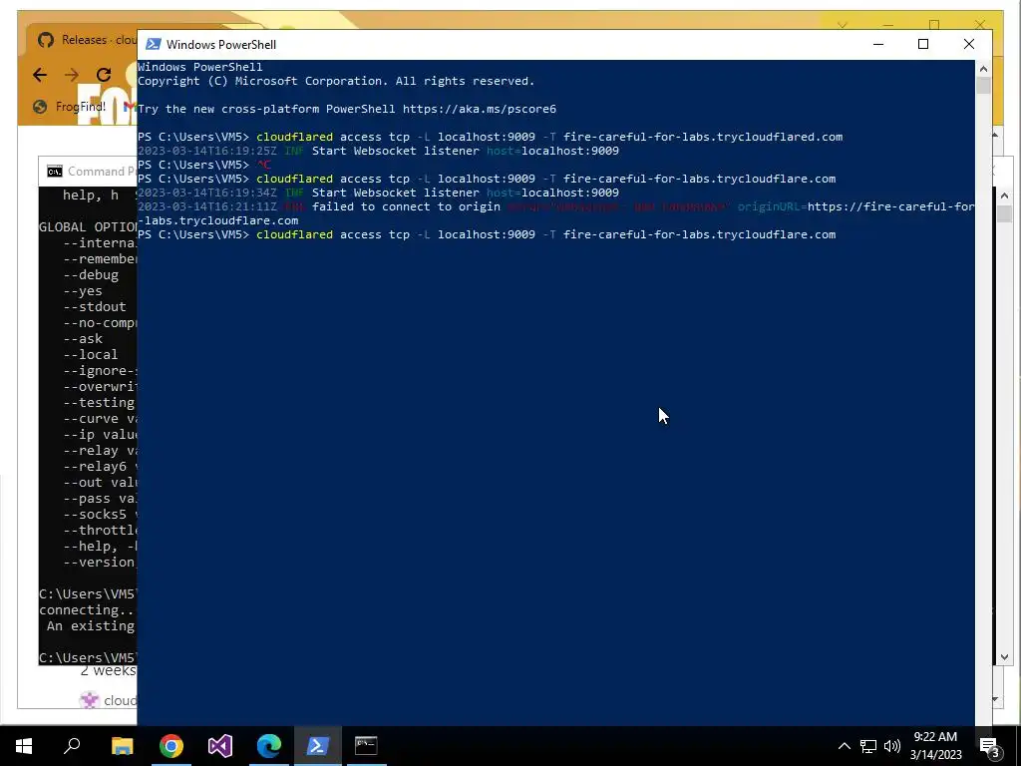Show hidden system tray icons
1021x766 pixels.
click(x=844, y=746)
